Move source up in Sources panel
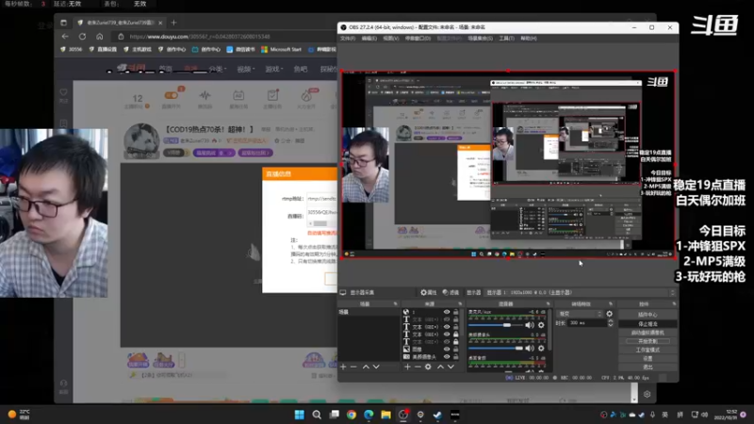The width and height of the screenshot is (754, 424). coord(440,367)
